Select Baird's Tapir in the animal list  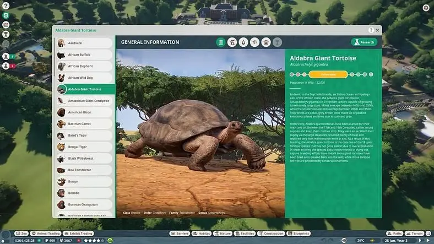click(x=85, y=135)
